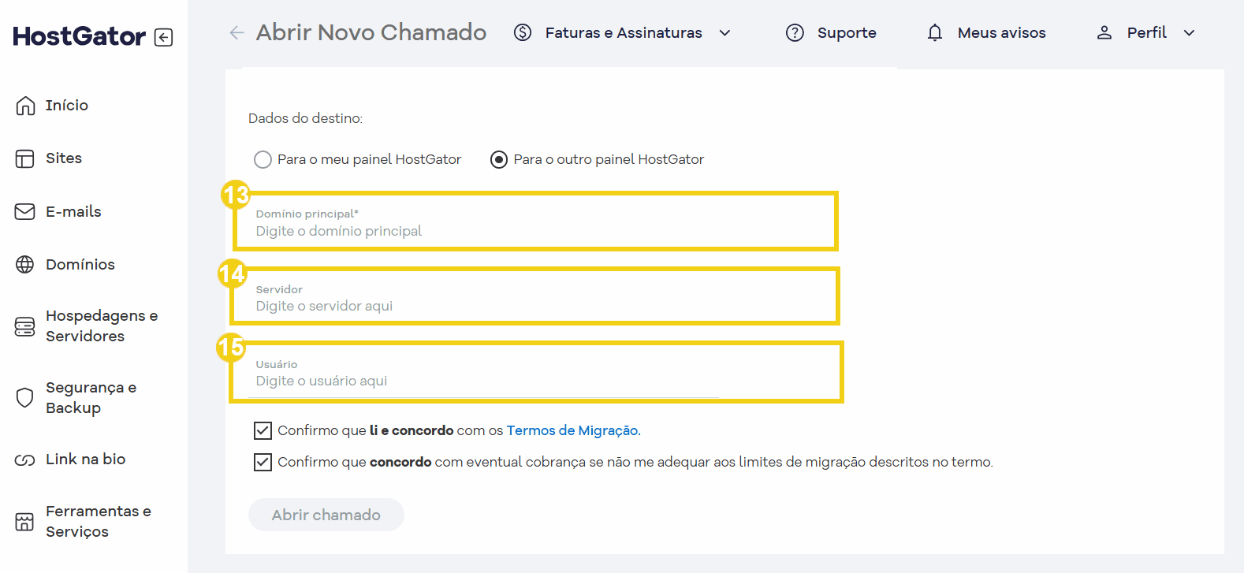This screenshot has width=1244, height=573.
Task: Click the Domínios globe icon
Action: pos(25,264)
